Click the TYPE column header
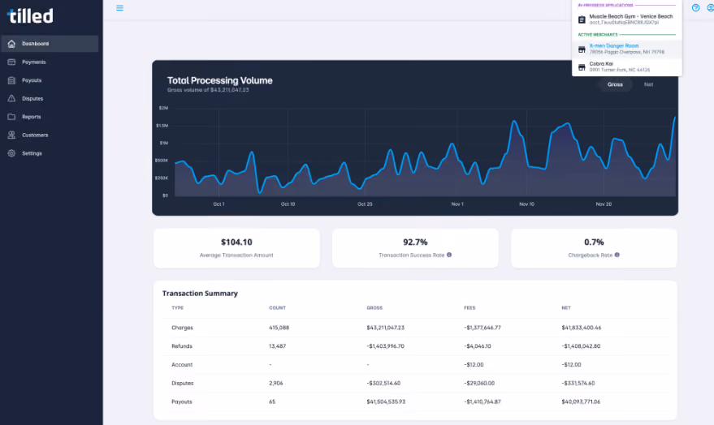Screen dimensions: 714x425 [178, 308]
